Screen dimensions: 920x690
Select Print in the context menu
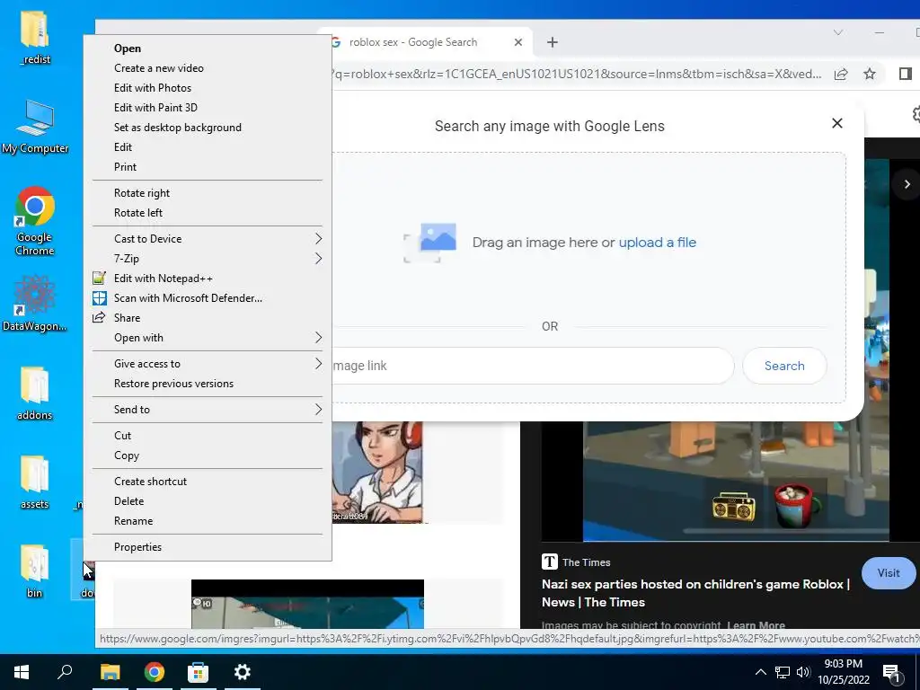click(x=208, y=166)
